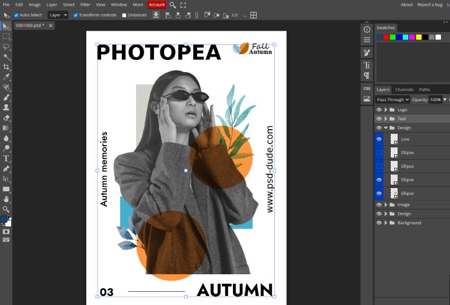Select the Move tool in the toolbox
450x305 pixels.
tap(6, 26)
